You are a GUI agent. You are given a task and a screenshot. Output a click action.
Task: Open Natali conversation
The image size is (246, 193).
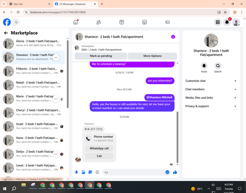(33, 85)
